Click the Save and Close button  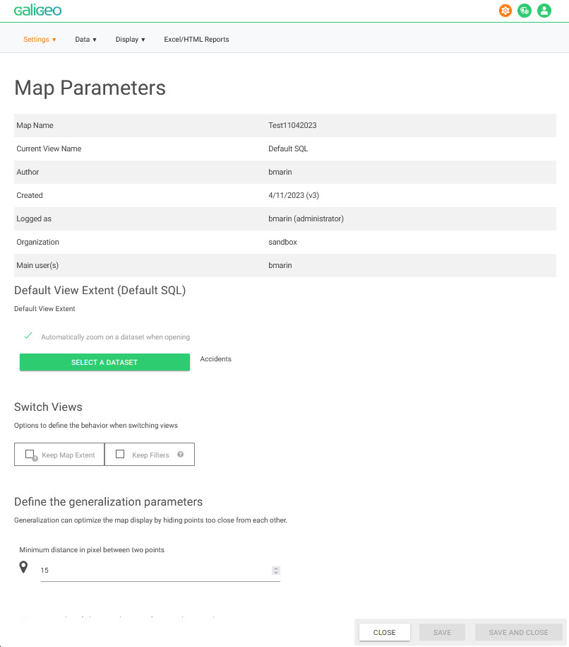(518, 632)
